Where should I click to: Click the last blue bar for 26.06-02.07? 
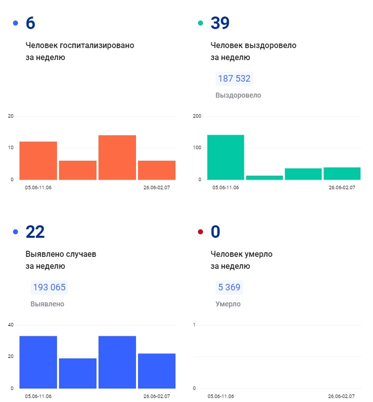(156, 370)
